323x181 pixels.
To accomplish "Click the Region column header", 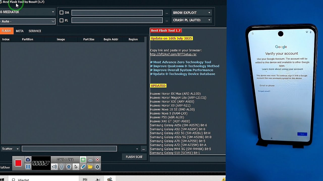I will point(133,39).
